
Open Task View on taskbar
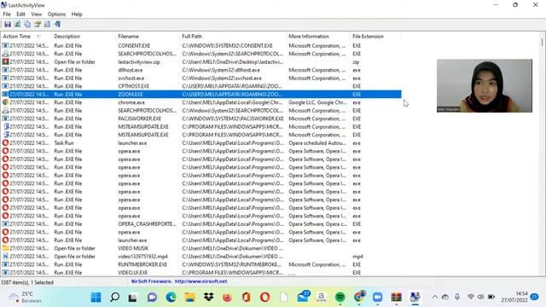tap(133, 298)
